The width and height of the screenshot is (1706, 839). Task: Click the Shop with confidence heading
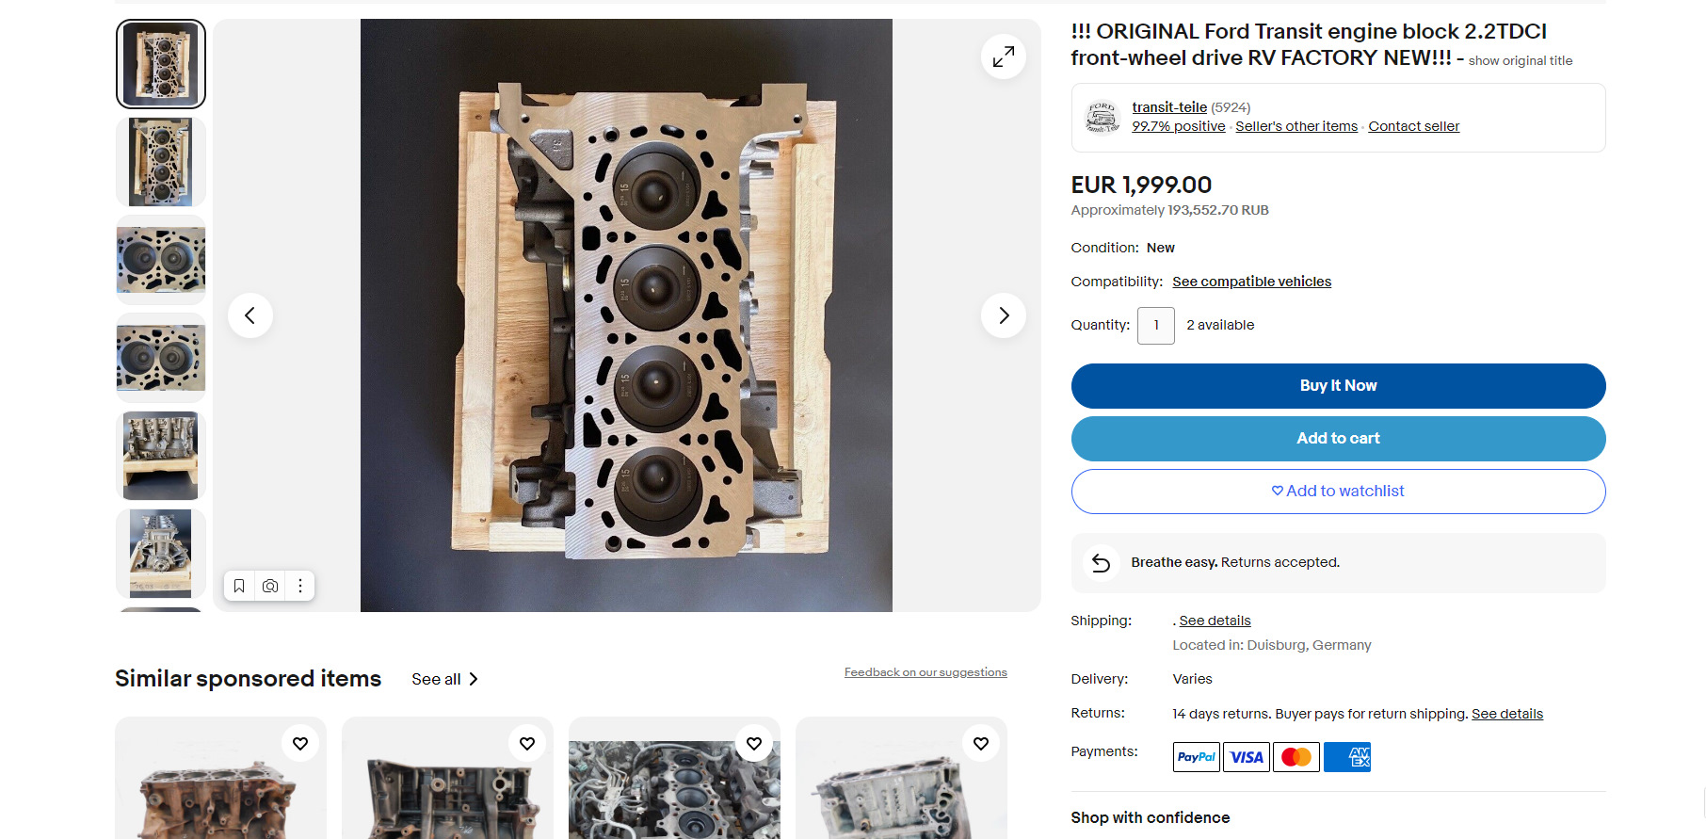coord(1151,817)
